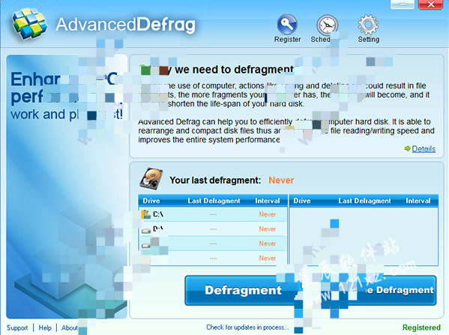The width and height of the screenshot is (449, 335).
Task: Click right table Interval column header
Action: click(x=418, y=201)
